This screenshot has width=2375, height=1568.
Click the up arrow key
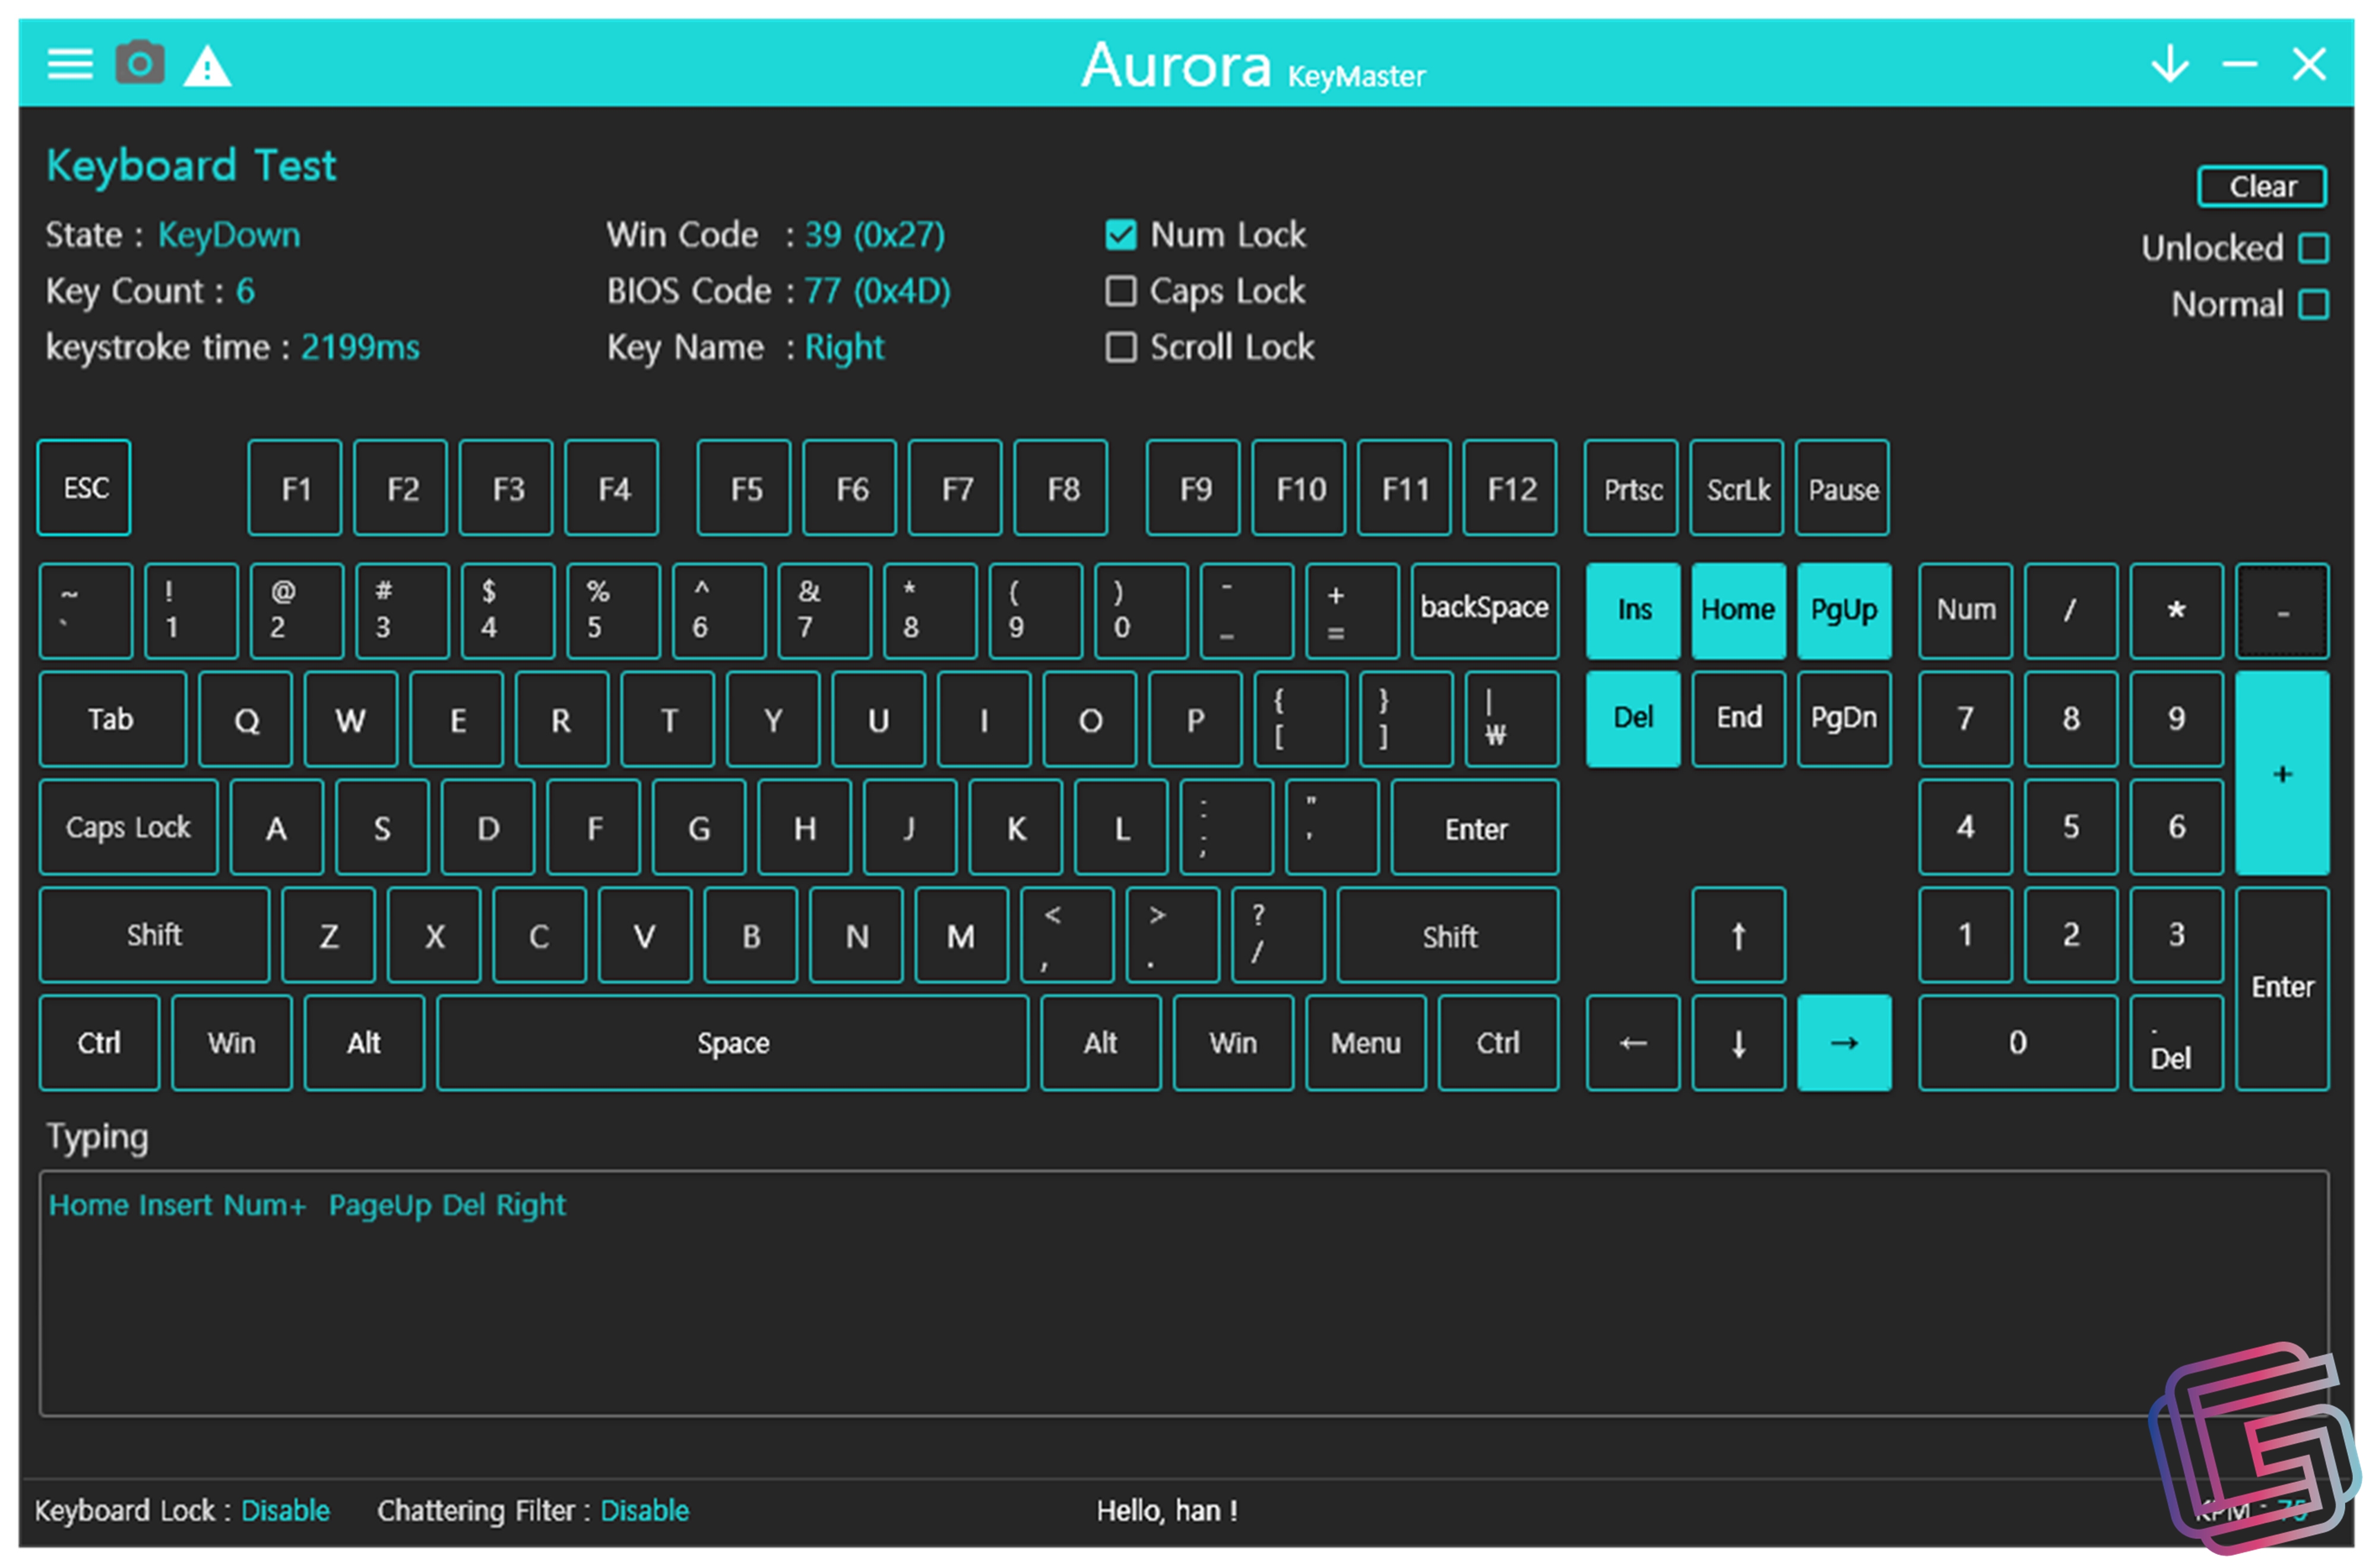click(1738, 935)
